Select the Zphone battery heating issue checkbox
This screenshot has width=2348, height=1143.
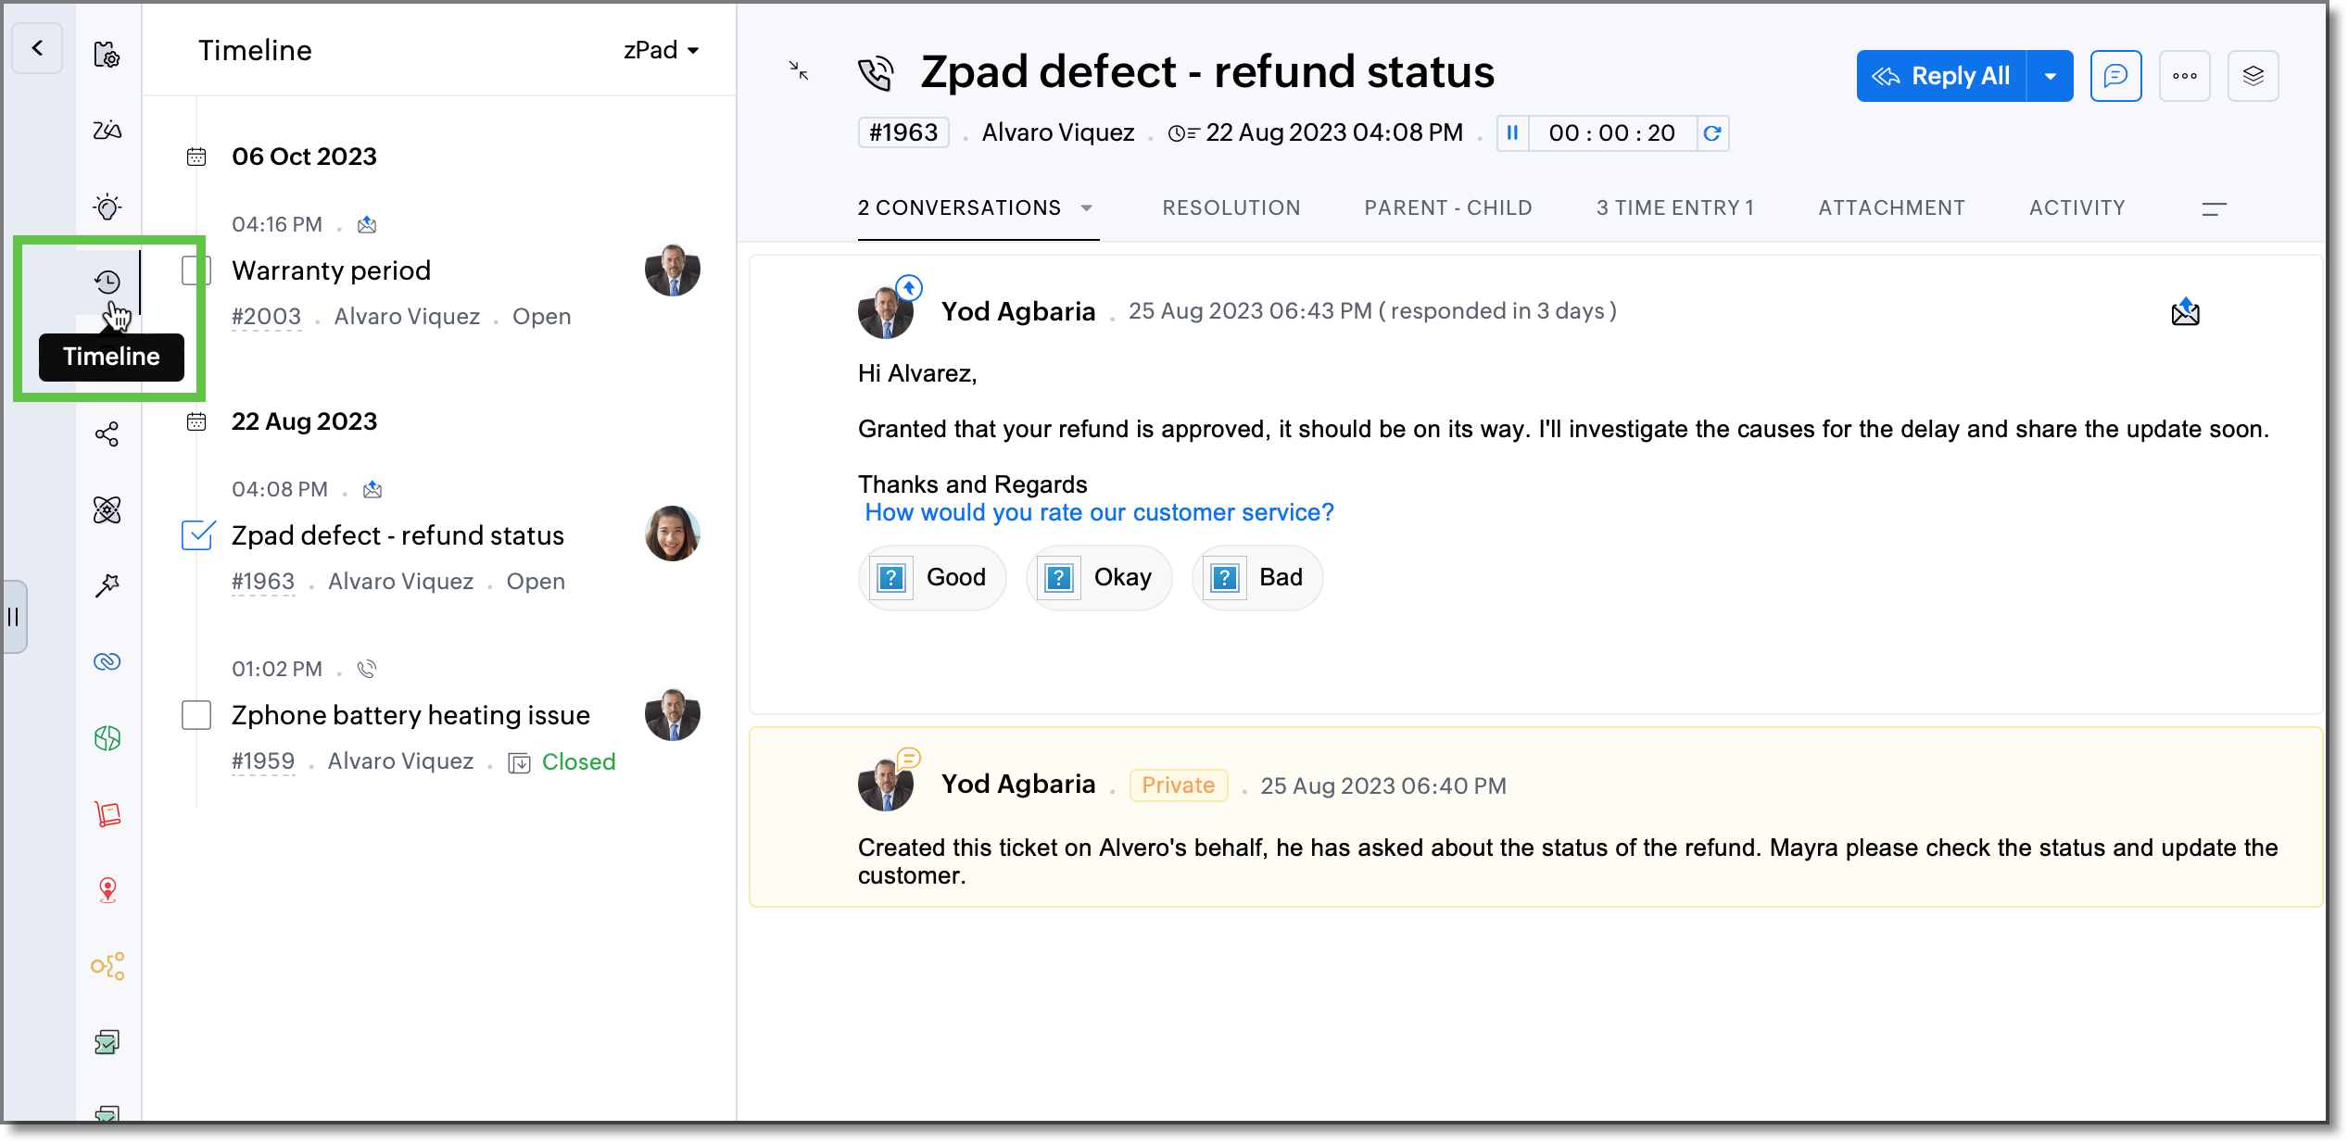pyautogui.click(x=196, y=715)
